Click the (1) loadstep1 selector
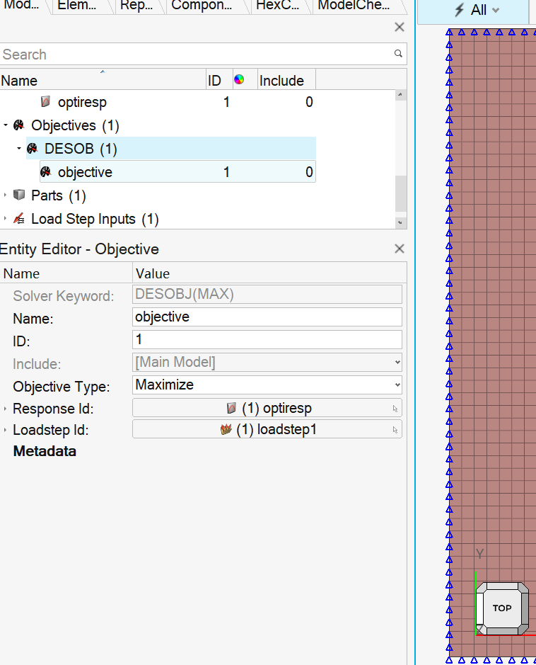Image resolution: width=536 pixels, height=665 pixels. click(x=267, y=429)
